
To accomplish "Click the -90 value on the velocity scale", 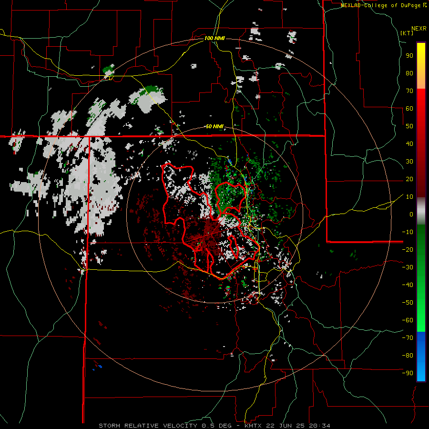I will click(x=408, y=373).
